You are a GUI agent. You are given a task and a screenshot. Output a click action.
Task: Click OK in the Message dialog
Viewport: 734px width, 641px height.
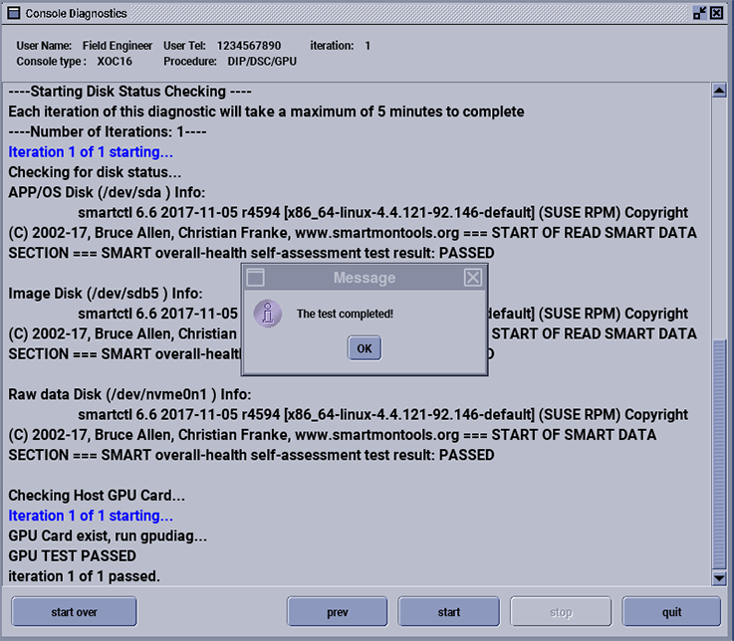364,348
